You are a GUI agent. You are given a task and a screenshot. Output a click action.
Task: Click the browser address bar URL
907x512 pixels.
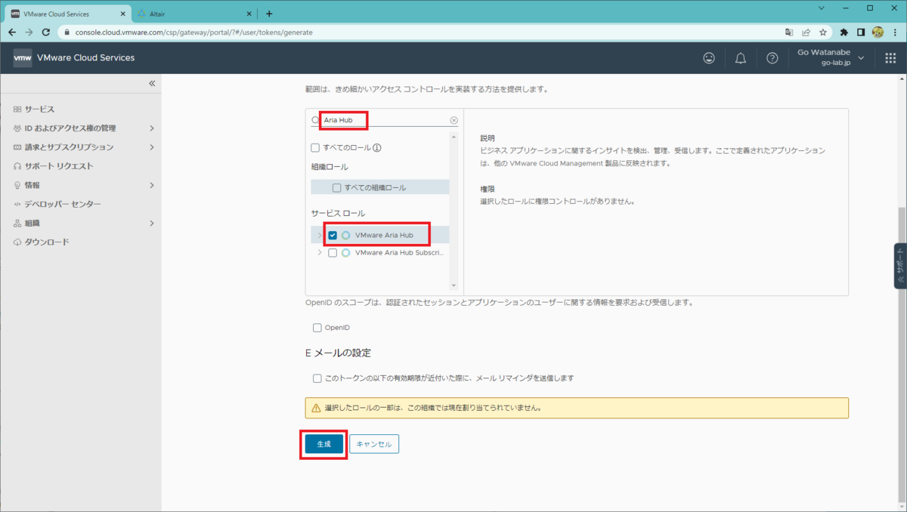193,32
